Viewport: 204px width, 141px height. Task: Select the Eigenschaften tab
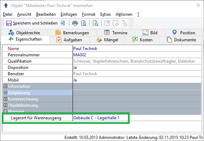[x=25, y=39]
